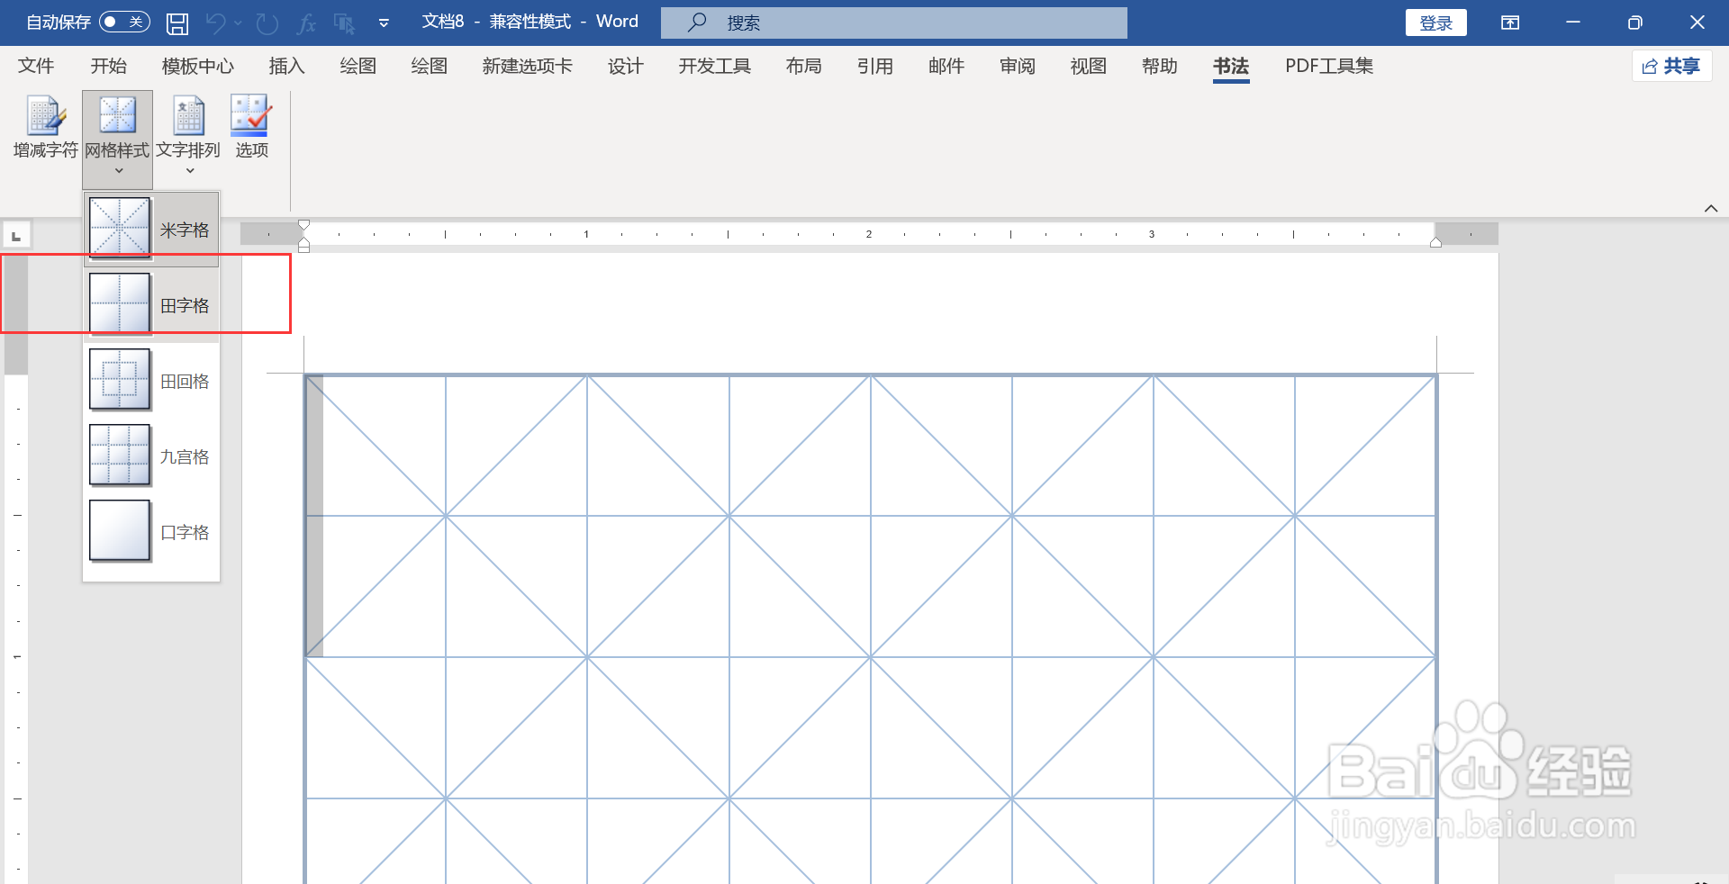Click the select objects cursor icon
Viewport: 1729px width, 884px height.
(x=344, y=23)
